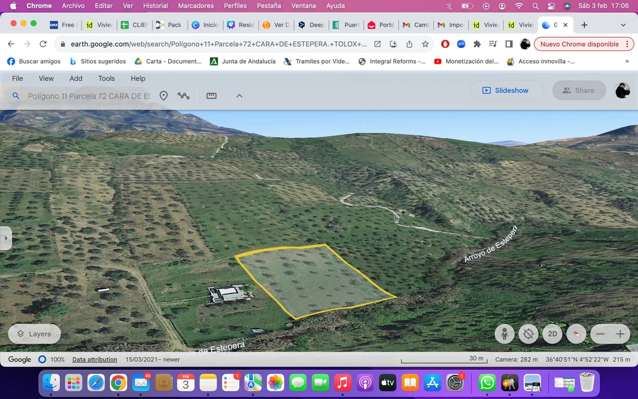Open the Tools menu in Earth
Image resolution: width=638 pixels, height=399 pixels.
(106, 78)
